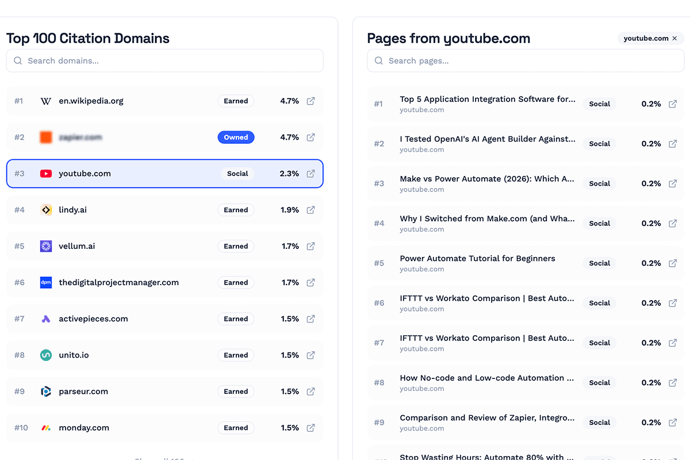This screenshot has width=690, height=460.
Task: Click the dpm icon beside thedigitalprojectmanager.com
Action: pos(45,282)
